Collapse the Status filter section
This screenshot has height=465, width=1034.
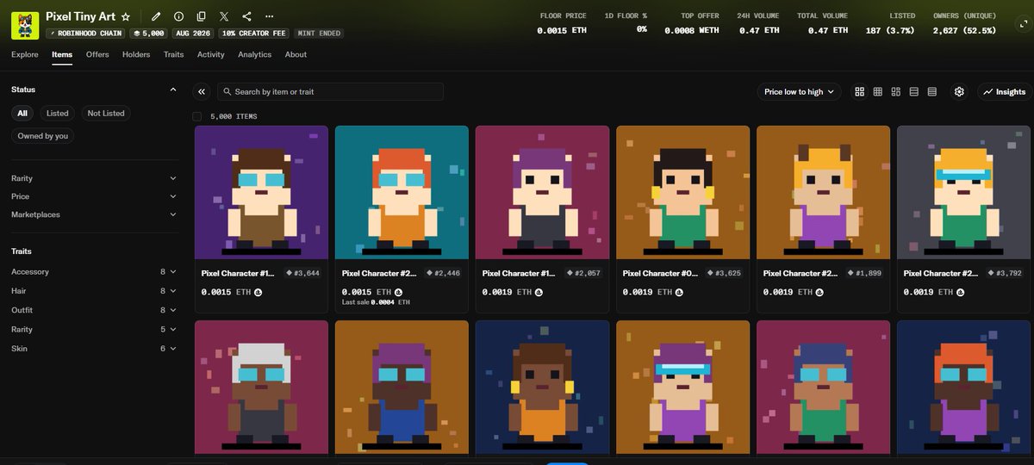click(173, 90)
